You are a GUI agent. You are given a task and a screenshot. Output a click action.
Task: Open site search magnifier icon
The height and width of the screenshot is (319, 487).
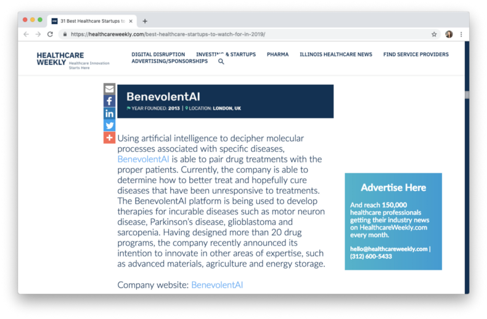(x=221, y=62)
